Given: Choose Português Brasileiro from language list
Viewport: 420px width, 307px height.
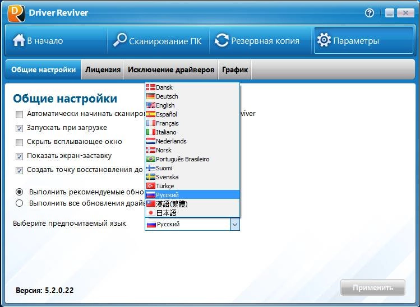Looking at the screenshot, I should (192, 159).
